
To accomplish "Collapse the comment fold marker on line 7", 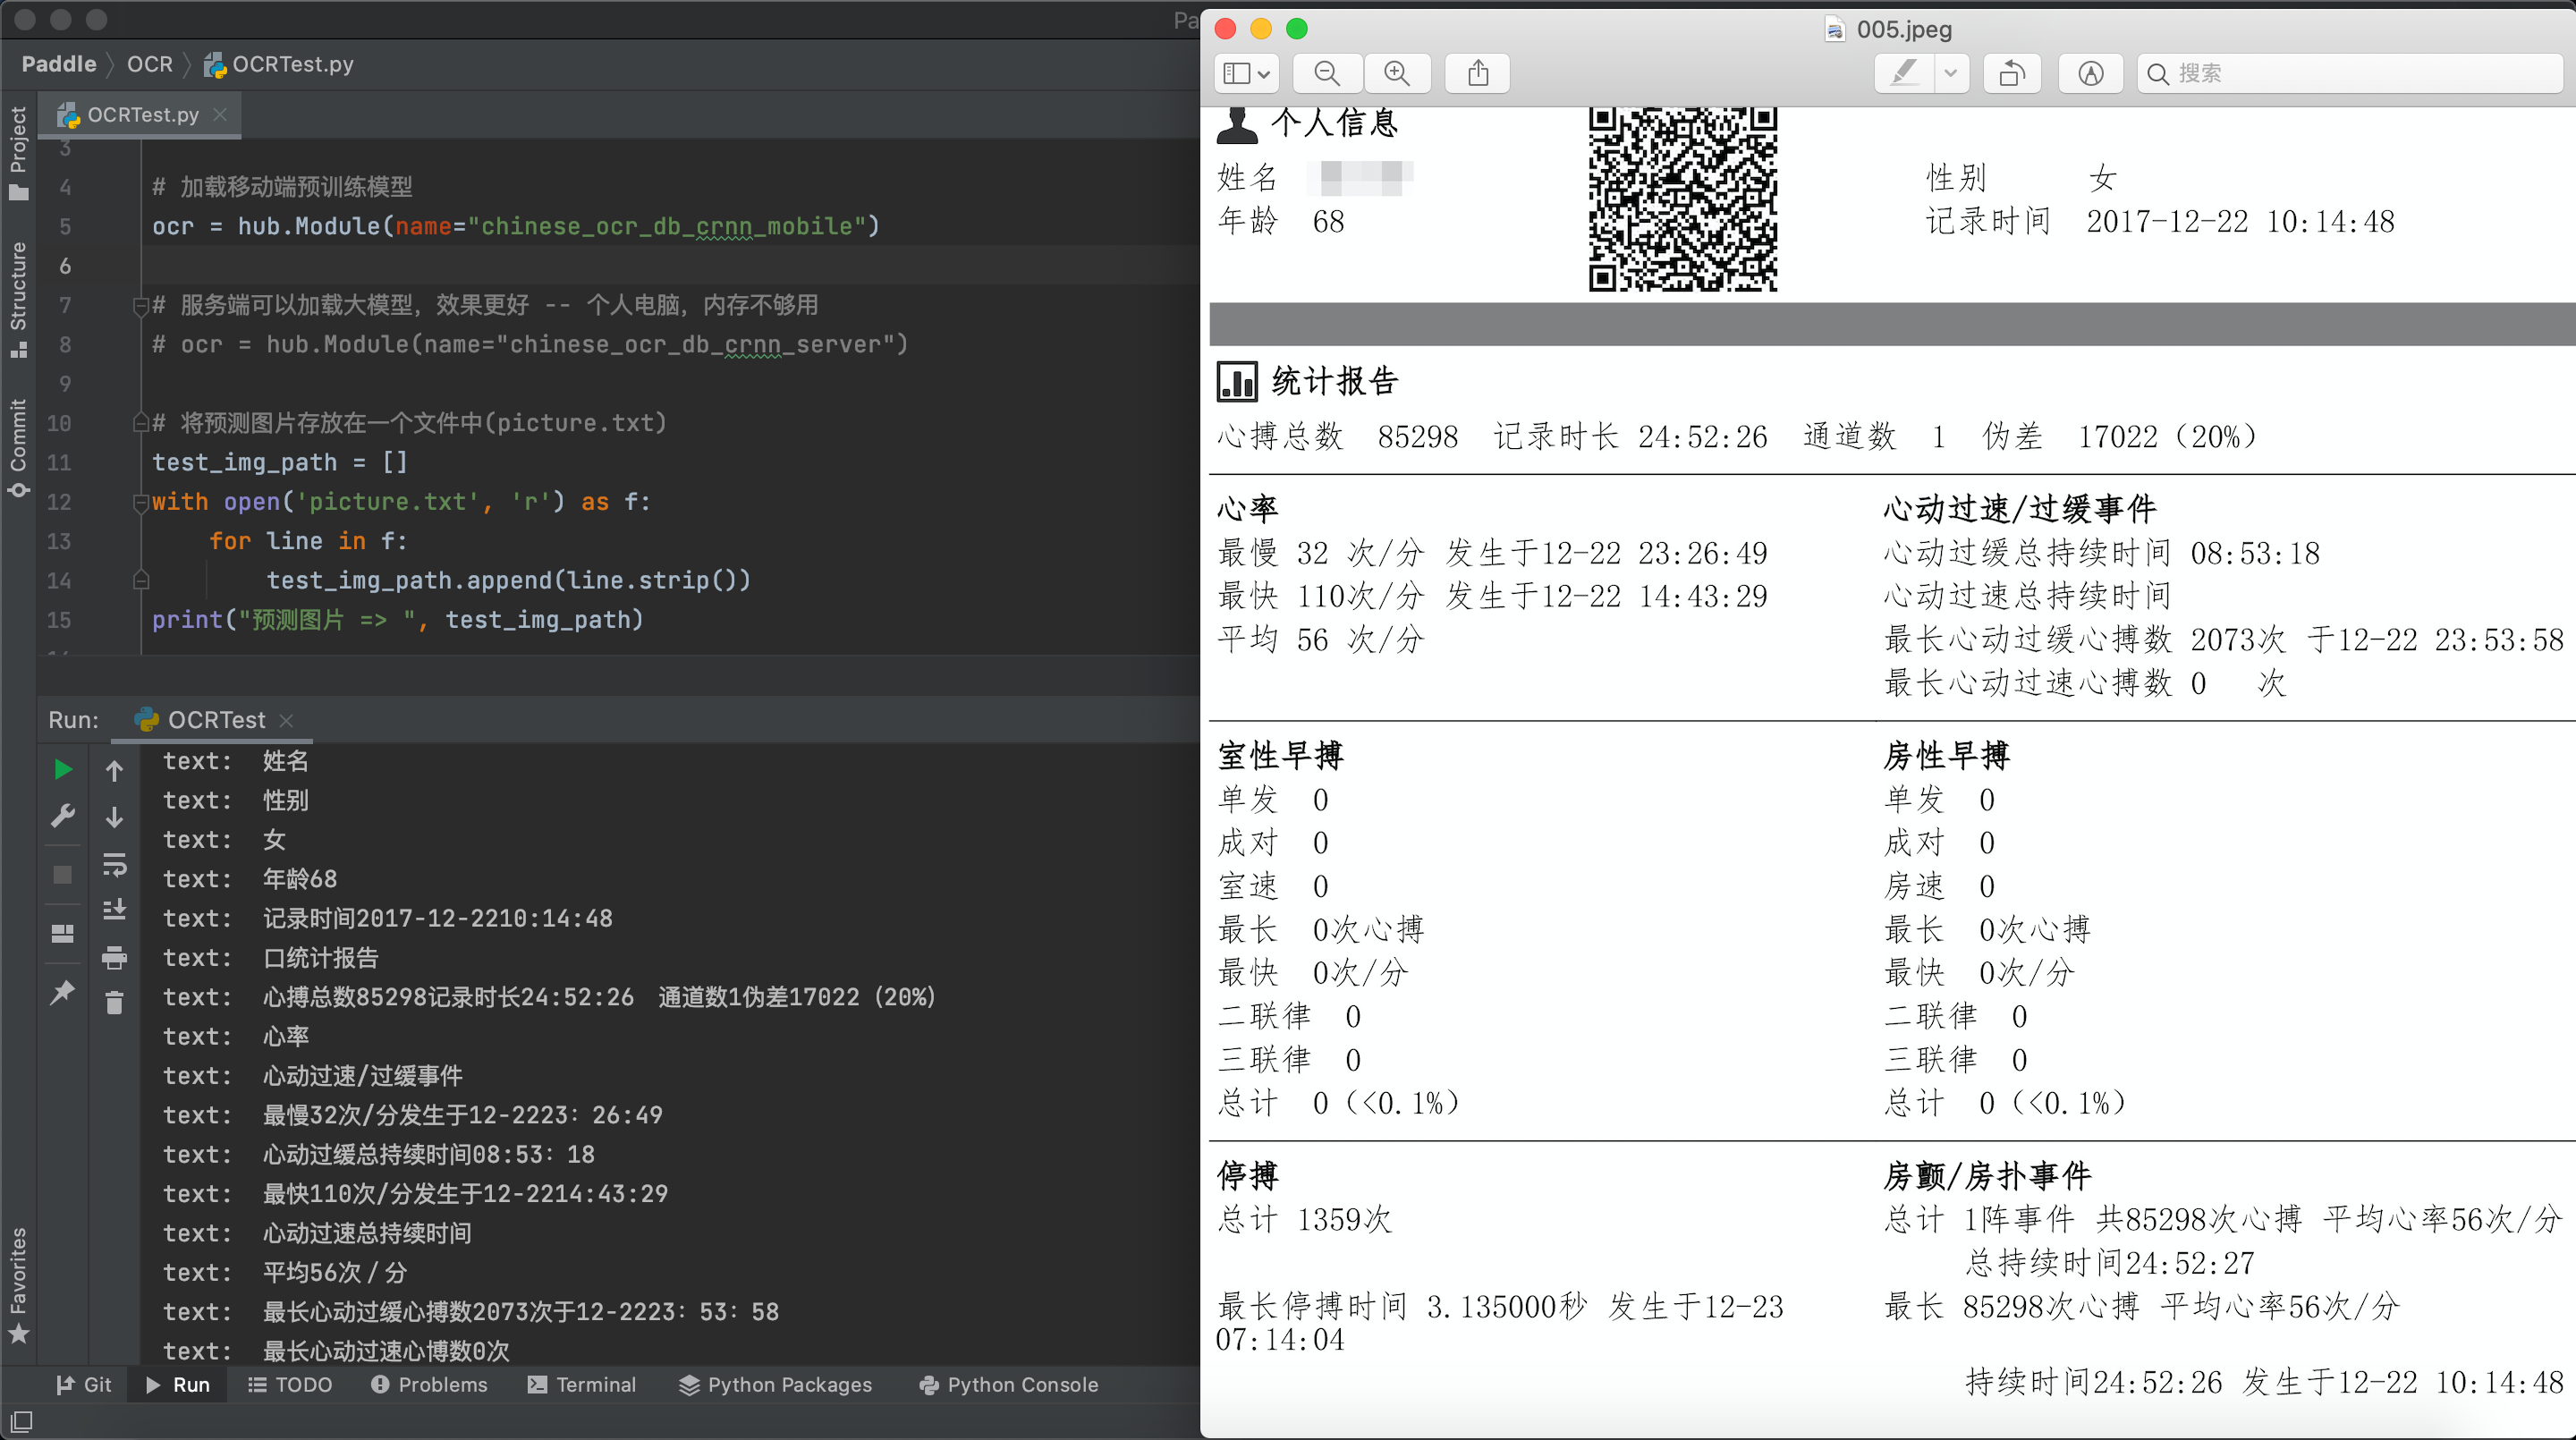I will click(x=141, y=306).
